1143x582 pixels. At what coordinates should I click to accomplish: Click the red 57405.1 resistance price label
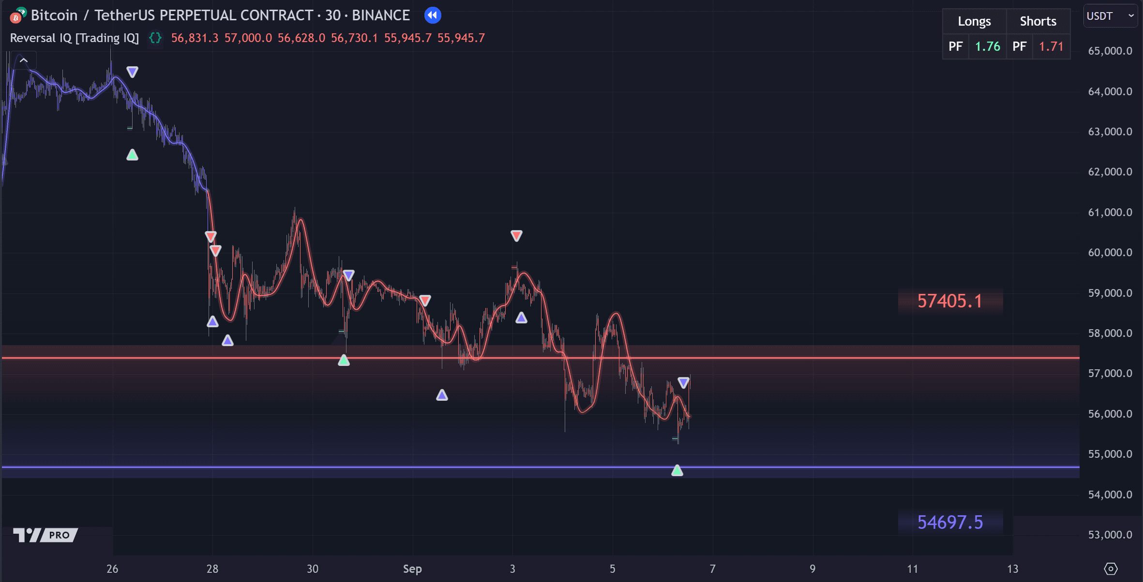click(950, 301)
